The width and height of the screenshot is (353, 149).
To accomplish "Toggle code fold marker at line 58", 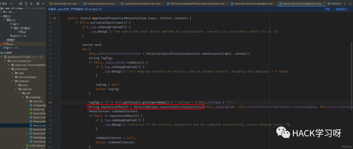I will click(x=60, y=120).
